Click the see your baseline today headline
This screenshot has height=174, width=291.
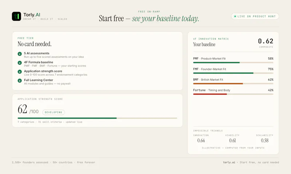tap(166, 19)
